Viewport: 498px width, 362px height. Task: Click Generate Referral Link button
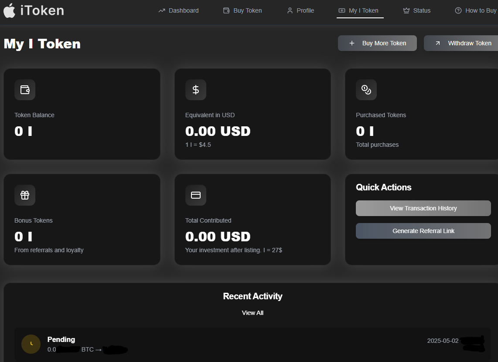(423, 231)
